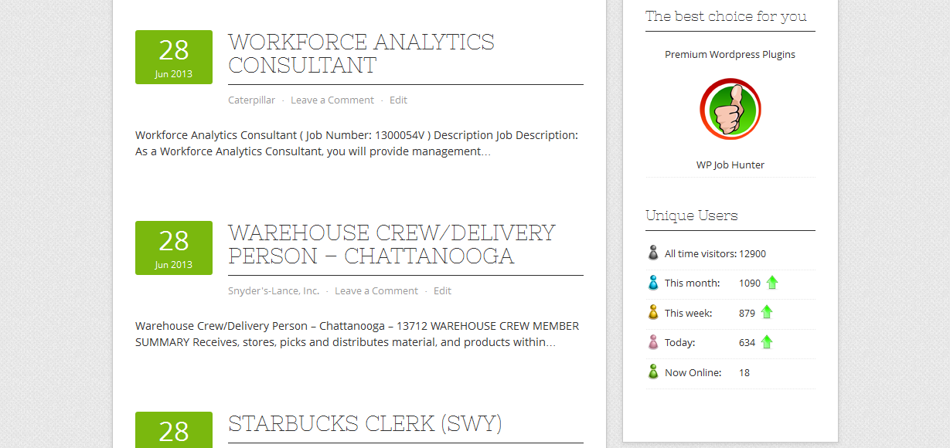Leave a Comment on the Warehouse Crew post
Viewport: 950px width, 448px height.
(376, 290)
